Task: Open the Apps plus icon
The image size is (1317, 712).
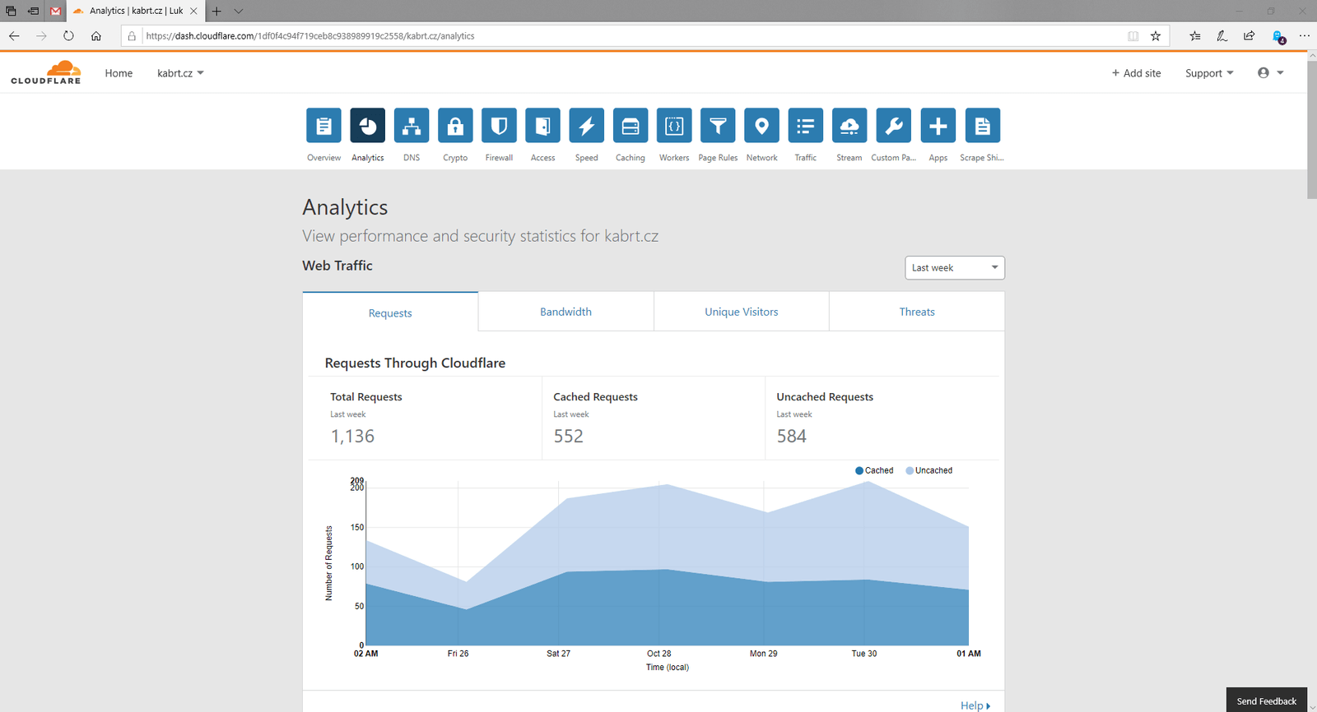Action: [938, 126]
